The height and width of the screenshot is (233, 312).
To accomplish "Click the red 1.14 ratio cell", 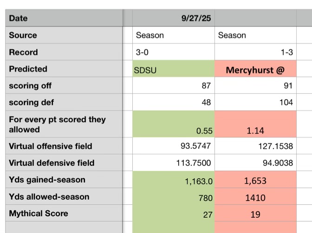I will pos(256,124).
